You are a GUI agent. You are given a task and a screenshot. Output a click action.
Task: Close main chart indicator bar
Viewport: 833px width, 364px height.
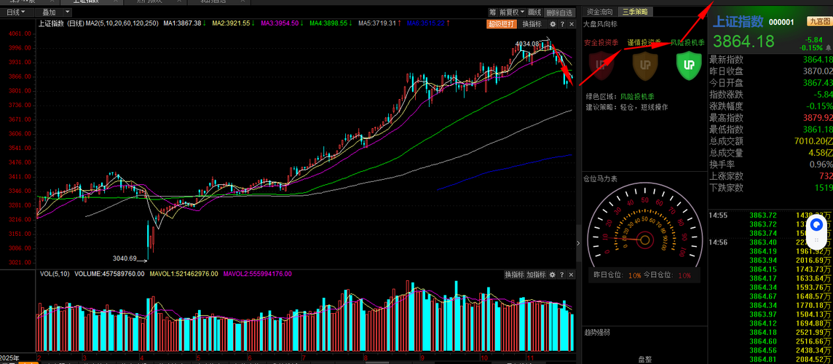click(x=572, y=24)
